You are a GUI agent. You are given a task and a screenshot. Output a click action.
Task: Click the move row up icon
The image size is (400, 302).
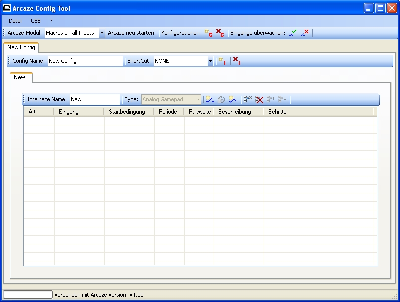271,99
